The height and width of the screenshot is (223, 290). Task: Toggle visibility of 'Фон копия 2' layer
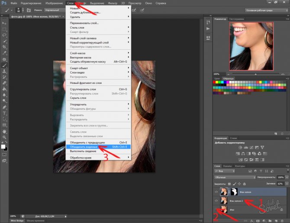click(216, 201)
